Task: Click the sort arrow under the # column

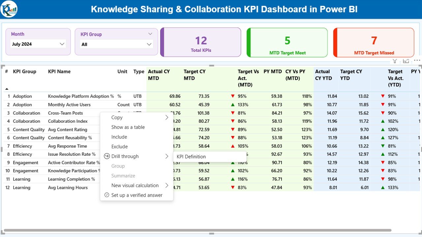Action: click(x=7, y=89)
